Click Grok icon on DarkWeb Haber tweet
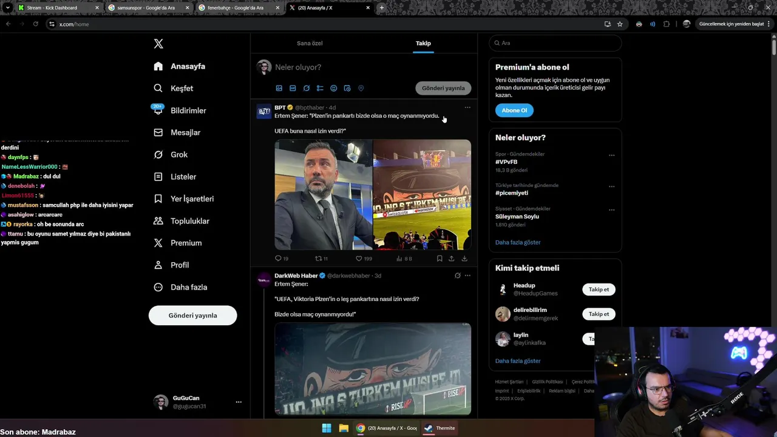 [x=457, y=276]
